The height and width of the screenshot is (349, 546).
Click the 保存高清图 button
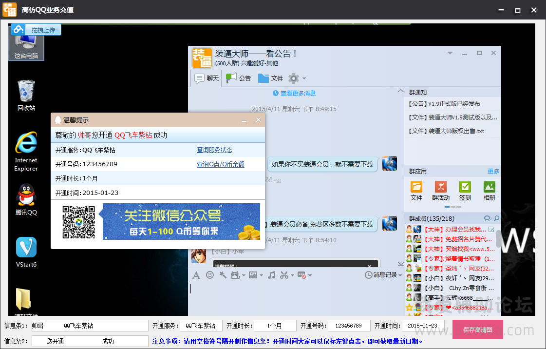477,330
